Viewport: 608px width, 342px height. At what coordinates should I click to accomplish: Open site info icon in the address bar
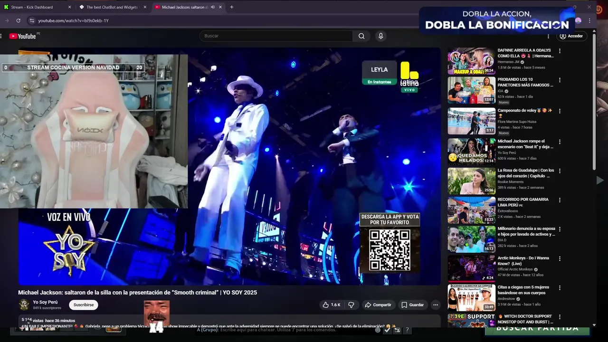(x=32, y=20)
